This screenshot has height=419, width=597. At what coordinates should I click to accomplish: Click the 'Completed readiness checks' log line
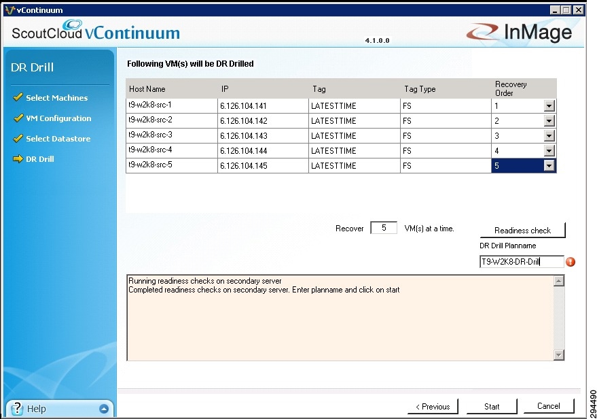click(x=264, y=290)
